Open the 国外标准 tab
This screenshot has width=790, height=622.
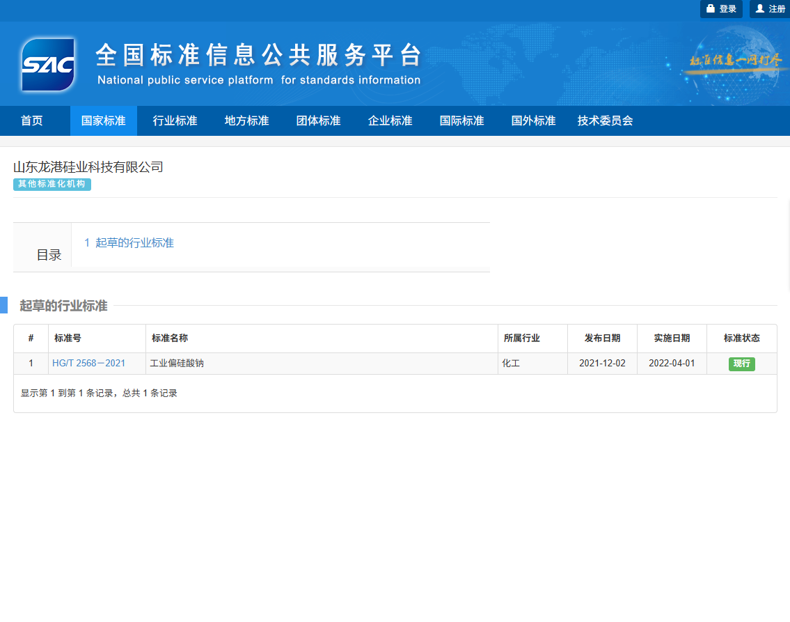click(533, 120)
